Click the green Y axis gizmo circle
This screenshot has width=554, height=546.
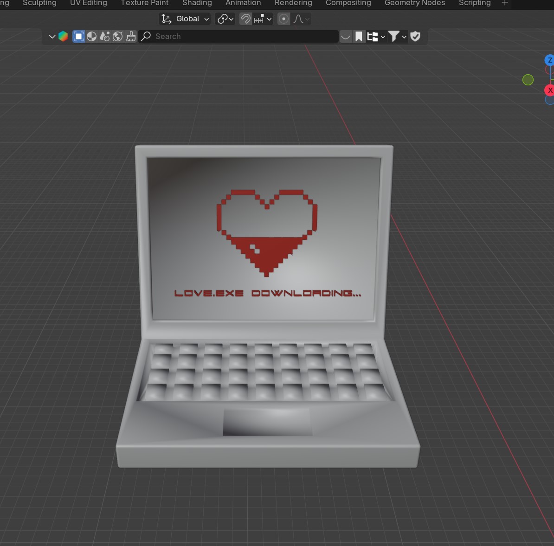point(528,80)
